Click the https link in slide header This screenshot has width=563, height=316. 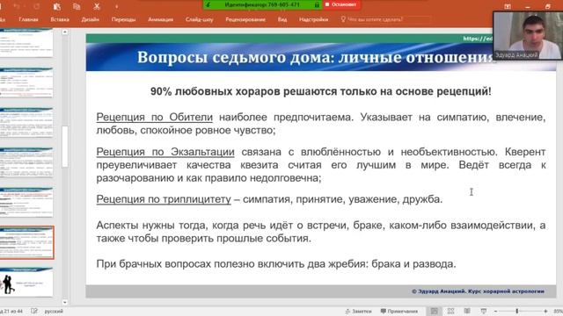pyautogui.click(x=478, y=39)
